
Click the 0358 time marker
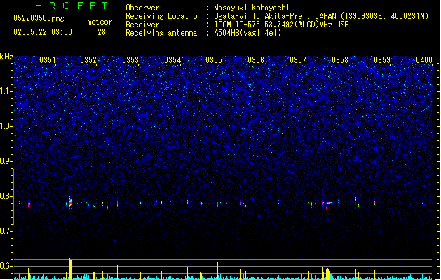click(x=340, y=60)
